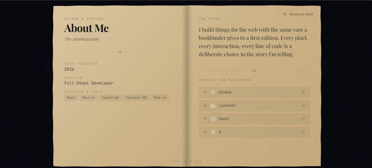The height and width of the screenshot is (168, 372).
Task: Click the Vol. I / VII page indicator
Action: click(187, 161)
